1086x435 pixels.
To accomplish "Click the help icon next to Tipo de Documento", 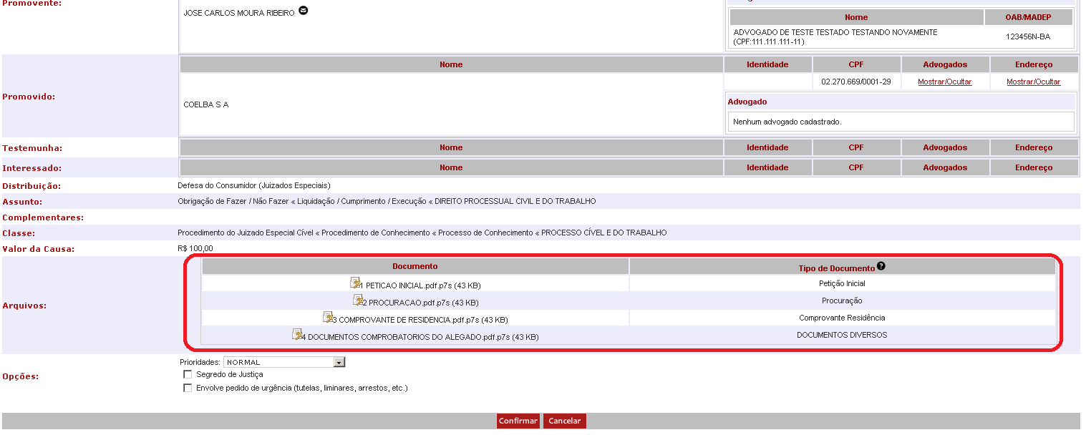I will tap(881, 266).
